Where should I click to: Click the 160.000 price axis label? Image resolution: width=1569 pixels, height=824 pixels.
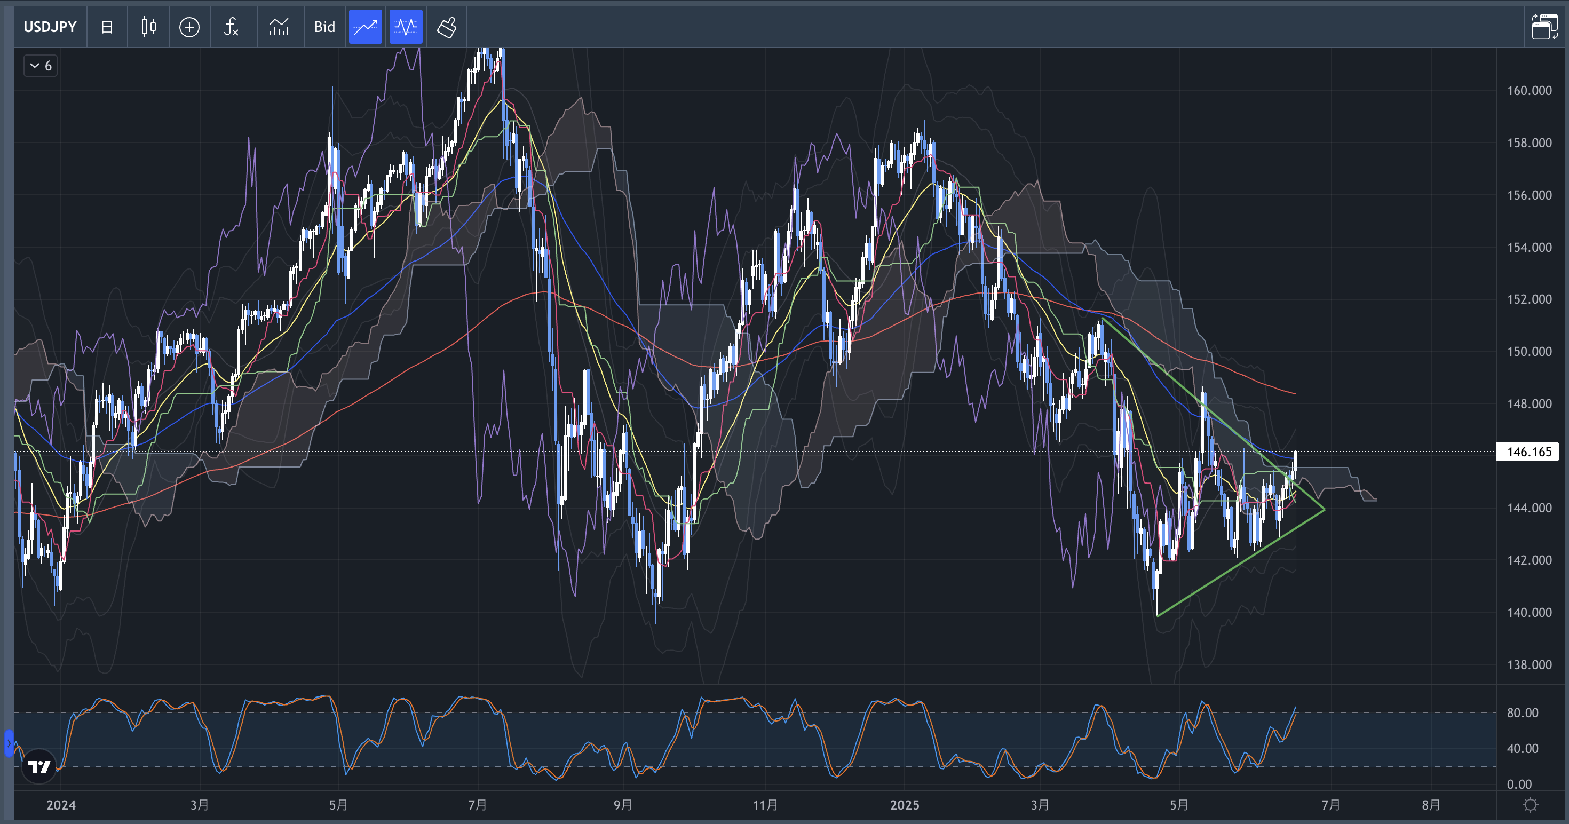pos(1529,91)
